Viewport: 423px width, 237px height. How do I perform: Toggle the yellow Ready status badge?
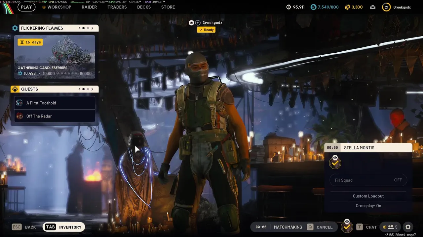(206, 30)
